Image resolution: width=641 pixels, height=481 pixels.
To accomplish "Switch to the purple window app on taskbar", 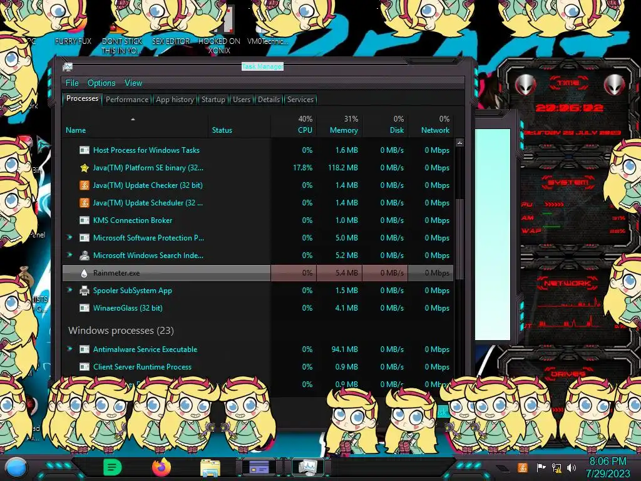I will (259, 467).
